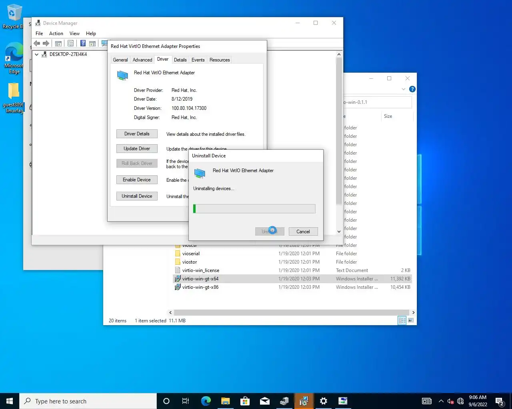The height and width of the screenshot is (409, 512).
Task: Switch to Events tab
Action: [198, 60]
